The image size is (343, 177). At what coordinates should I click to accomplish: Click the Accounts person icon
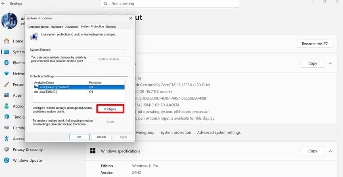pos(6,106)
